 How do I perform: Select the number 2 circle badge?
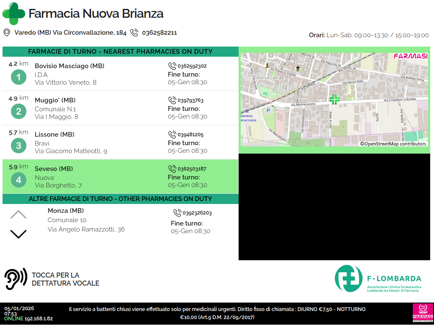(x=18, y=112)
